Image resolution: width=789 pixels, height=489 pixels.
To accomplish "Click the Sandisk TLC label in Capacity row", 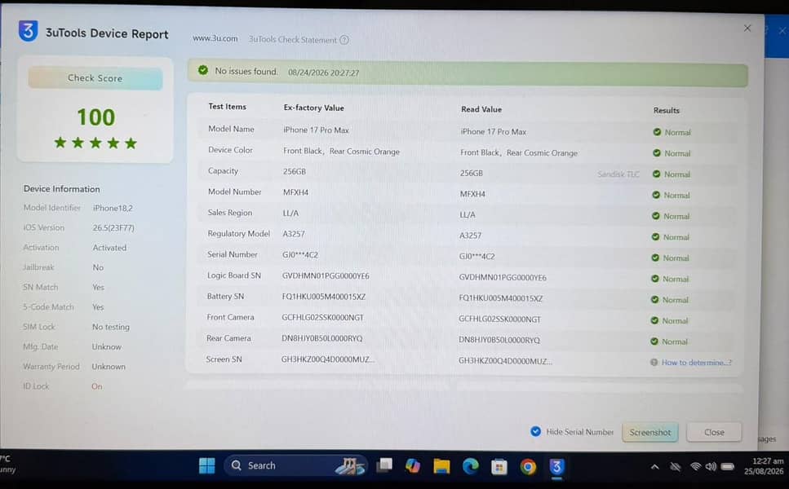I will (618, 174).
